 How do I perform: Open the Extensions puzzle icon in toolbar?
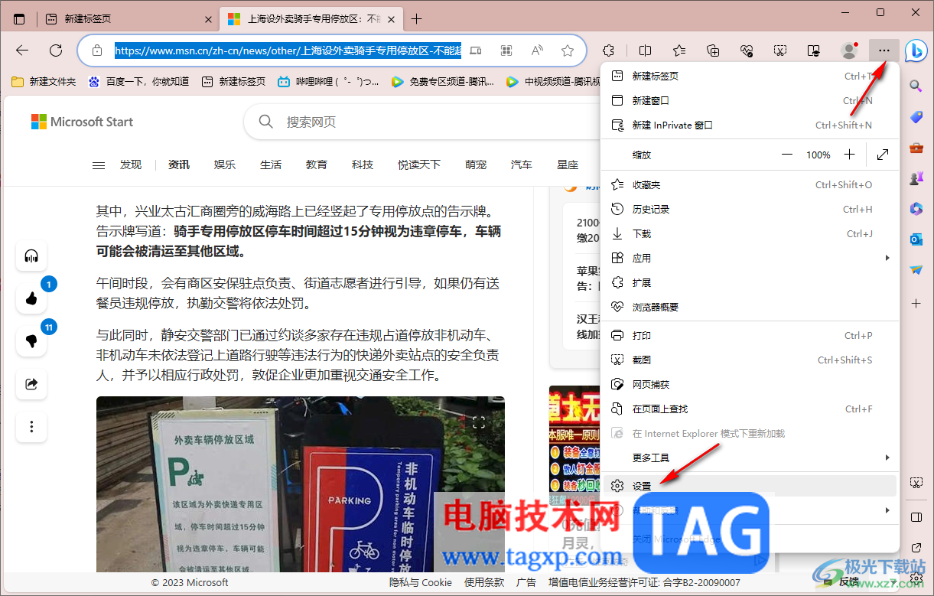(x=608, y=50)
